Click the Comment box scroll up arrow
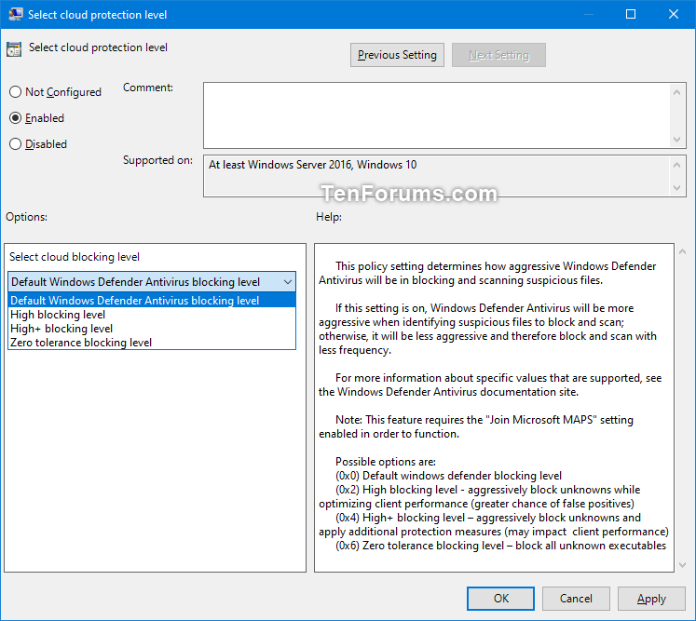This screenshot has height=621, width=696. (x=677, y=92)
